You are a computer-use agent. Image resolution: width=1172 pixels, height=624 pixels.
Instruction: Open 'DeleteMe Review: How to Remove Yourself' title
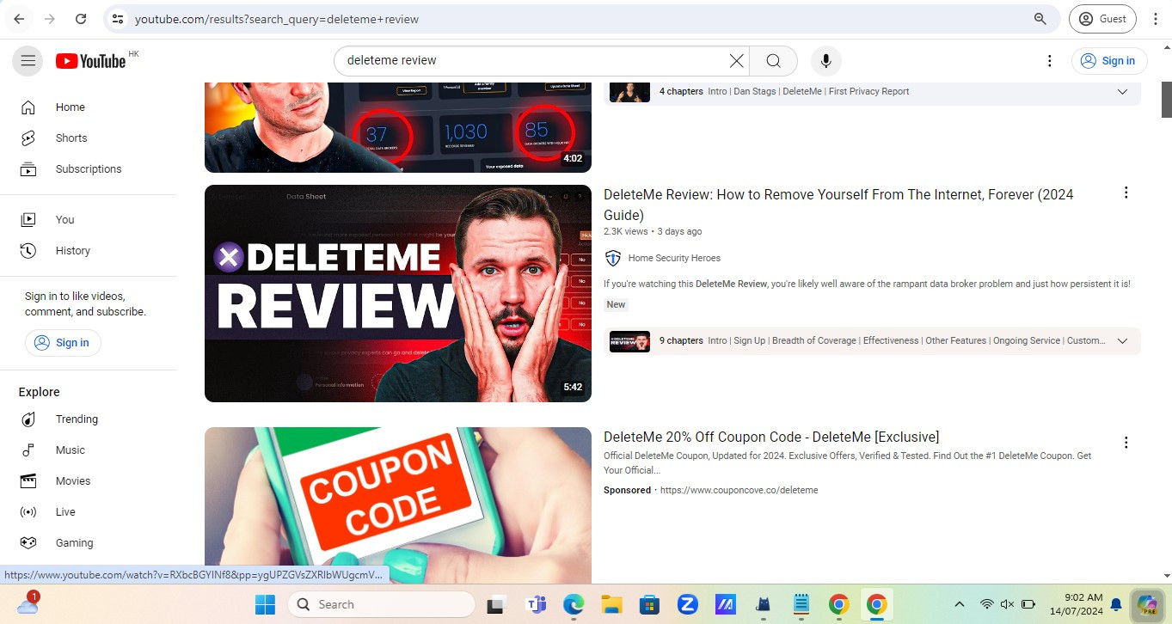coord(838,205)
